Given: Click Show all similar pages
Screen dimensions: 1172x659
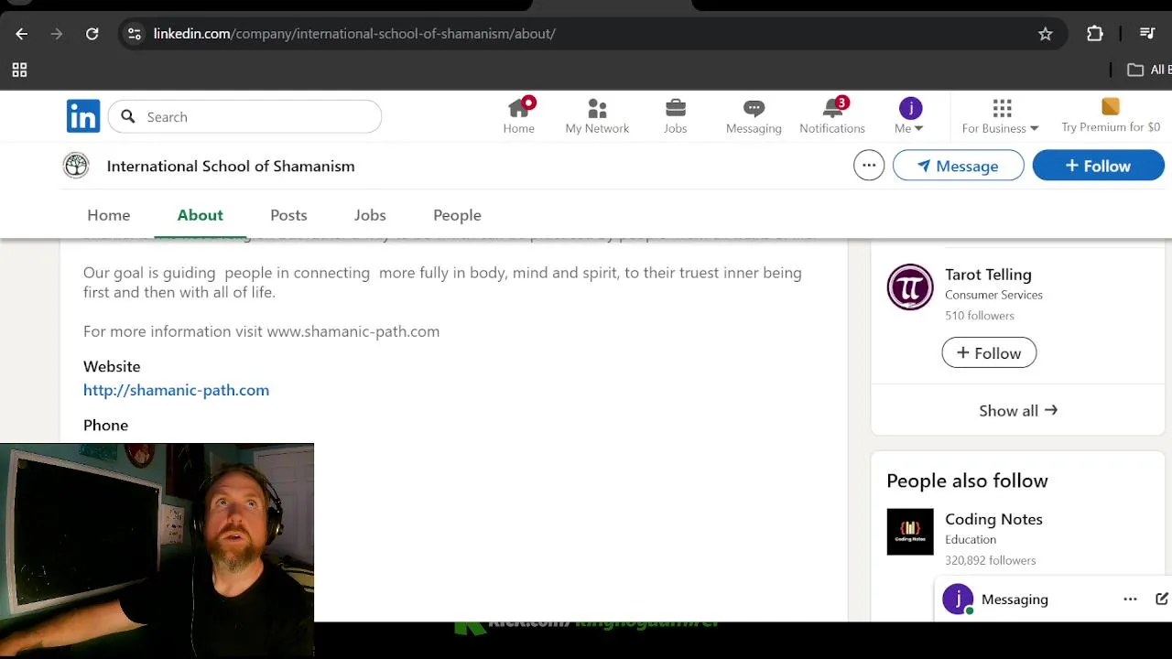Looking at the screenshot, I should [x=1018, y=411].
